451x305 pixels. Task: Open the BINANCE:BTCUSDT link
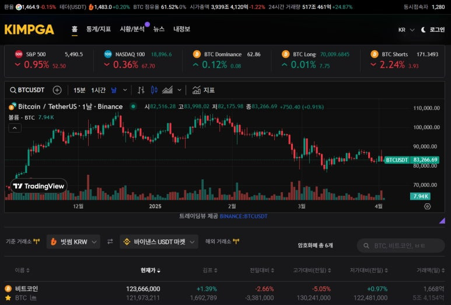[244, 216]
